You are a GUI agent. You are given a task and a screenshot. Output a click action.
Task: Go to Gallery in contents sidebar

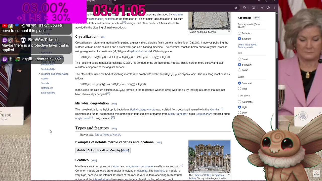[45, 79]
